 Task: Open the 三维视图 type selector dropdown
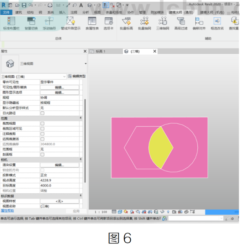pos(86,64)
